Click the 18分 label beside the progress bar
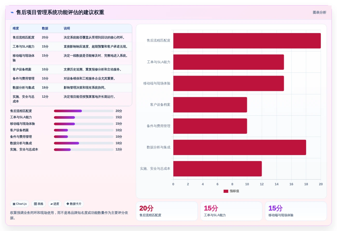This screenshot has height=231, width=337. [x=119, y=143]
